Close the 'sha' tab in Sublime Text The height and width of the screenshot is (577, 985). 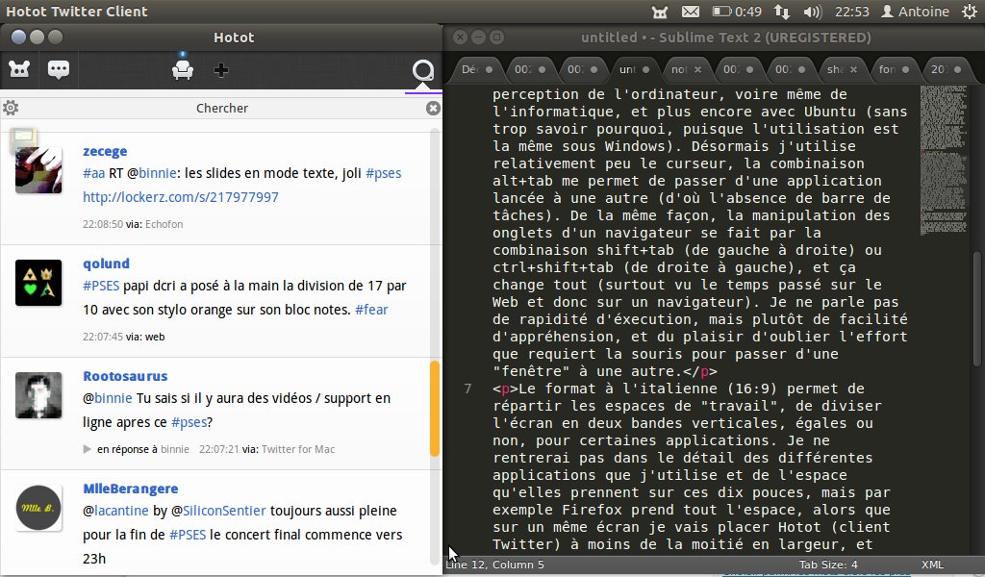pyautogui.click(x=853, y=69)
